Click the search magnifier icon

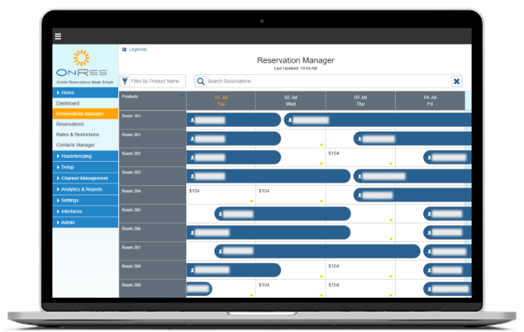coord(201,80)
